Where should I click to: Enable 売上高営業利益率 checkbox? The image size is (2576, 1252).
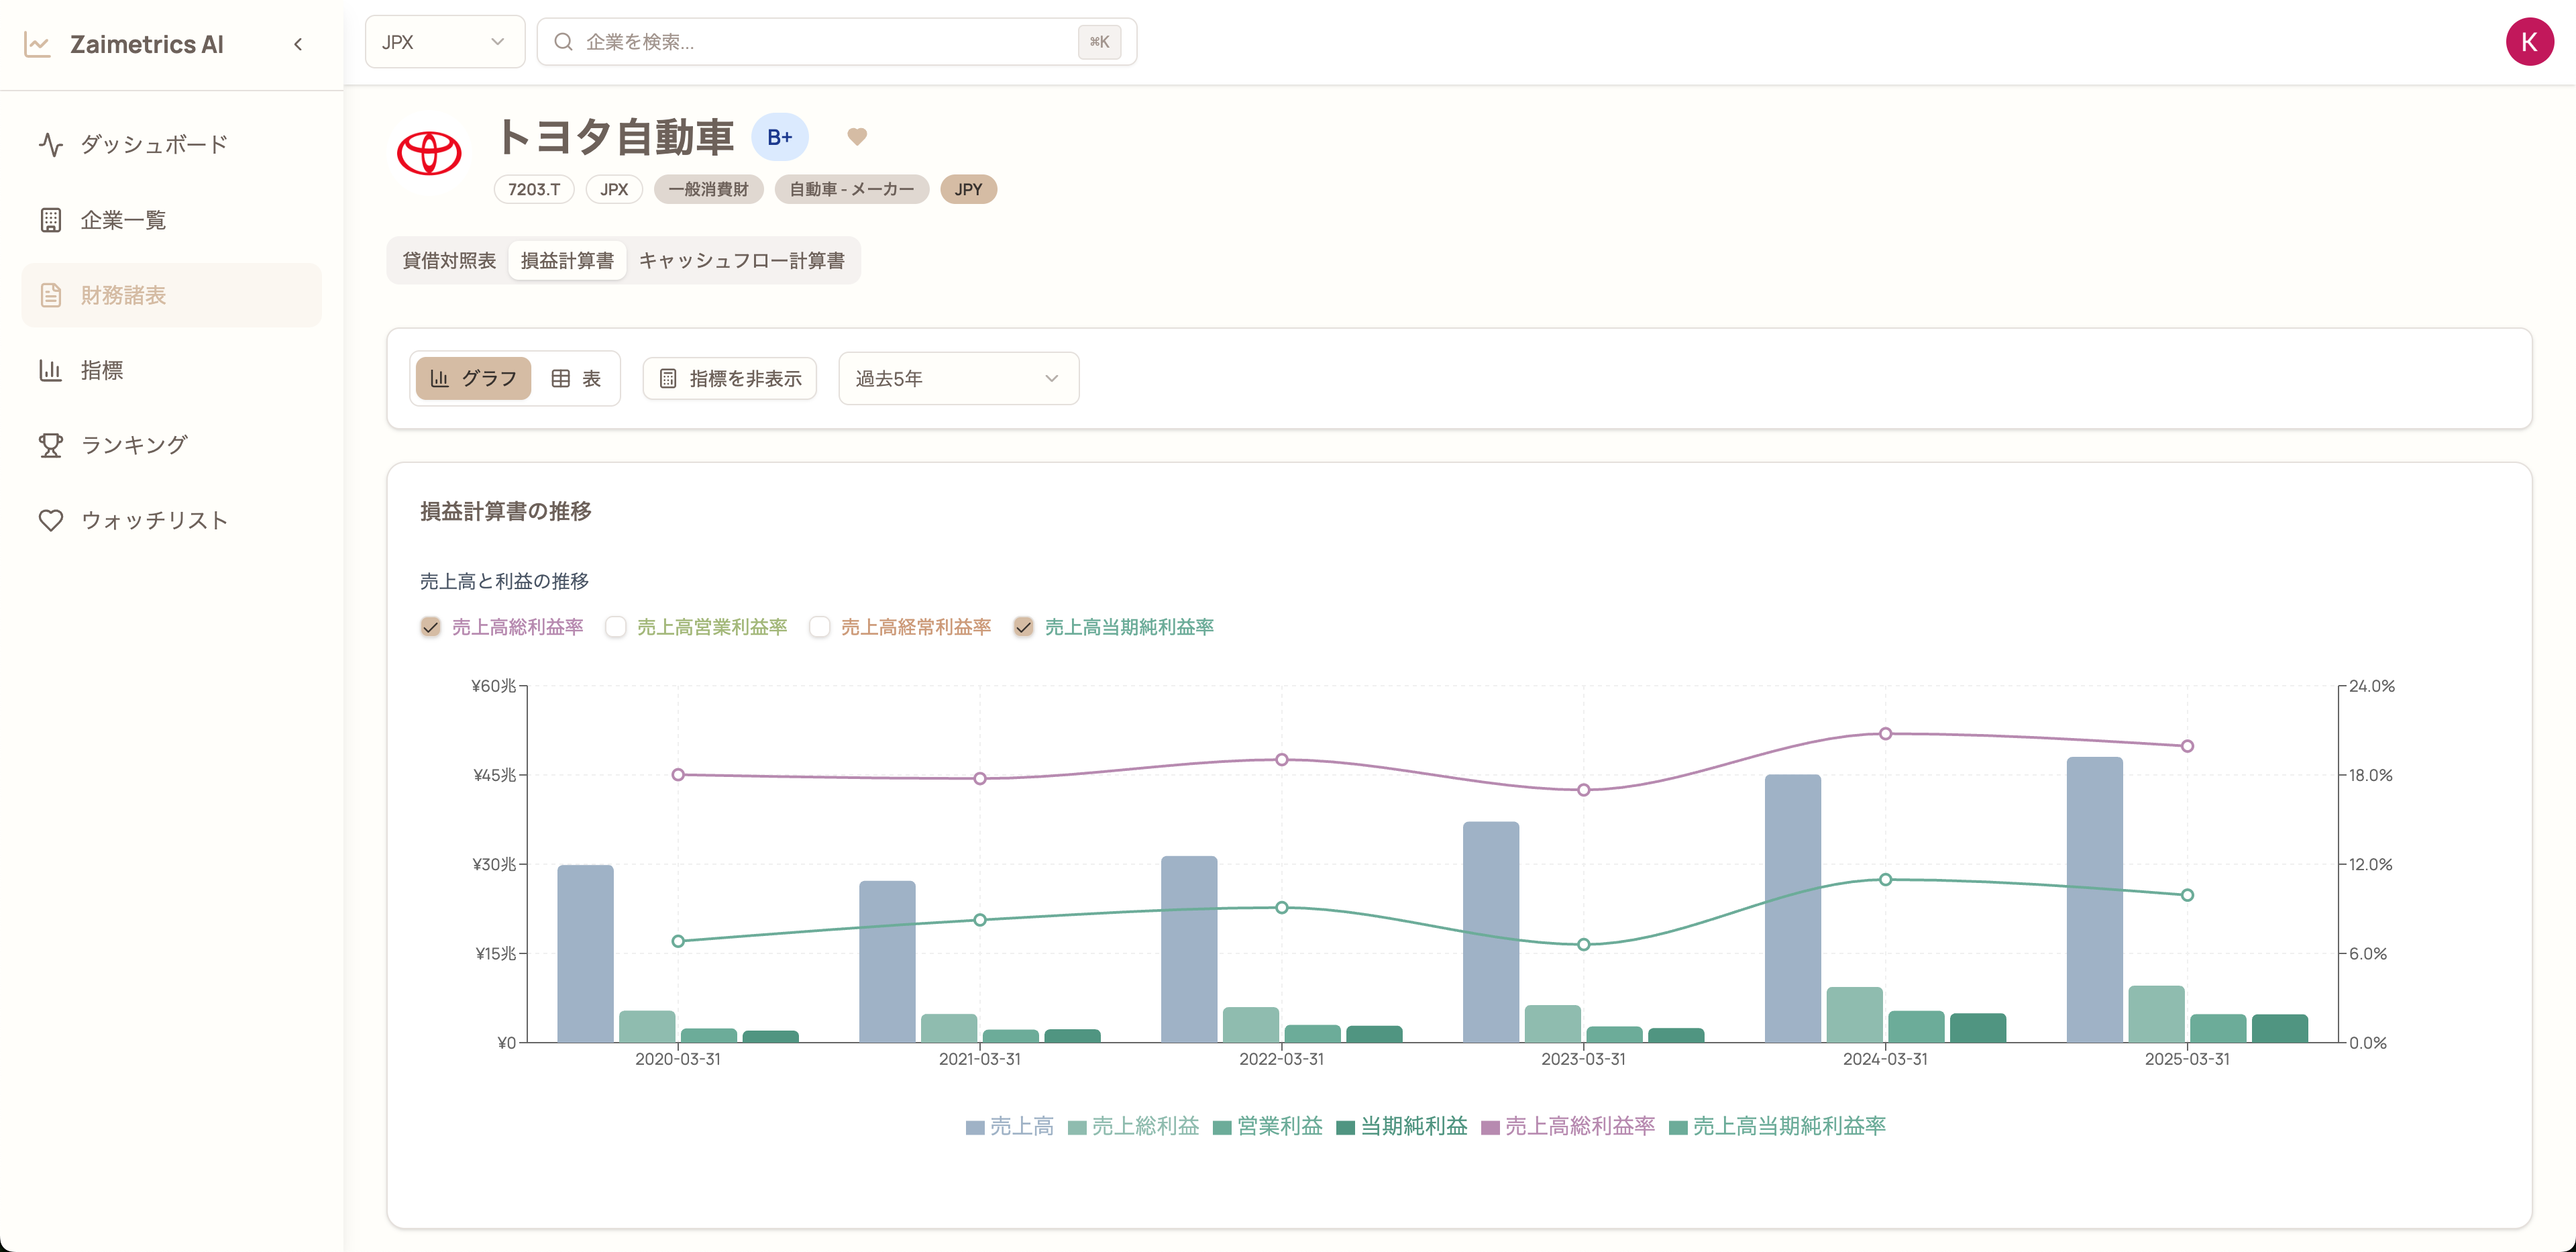[616, 627]
